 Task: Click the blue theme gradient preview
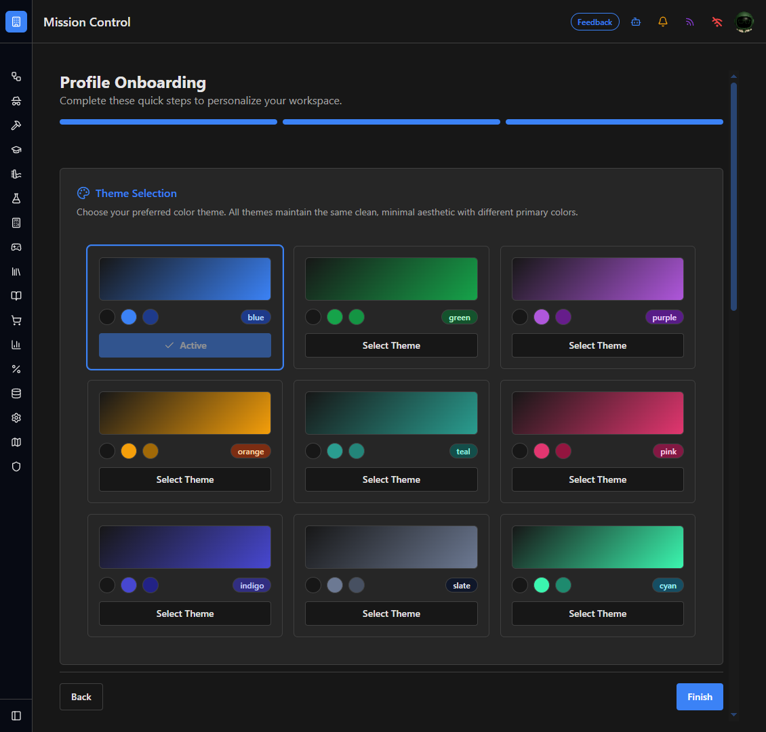(184, 279)
